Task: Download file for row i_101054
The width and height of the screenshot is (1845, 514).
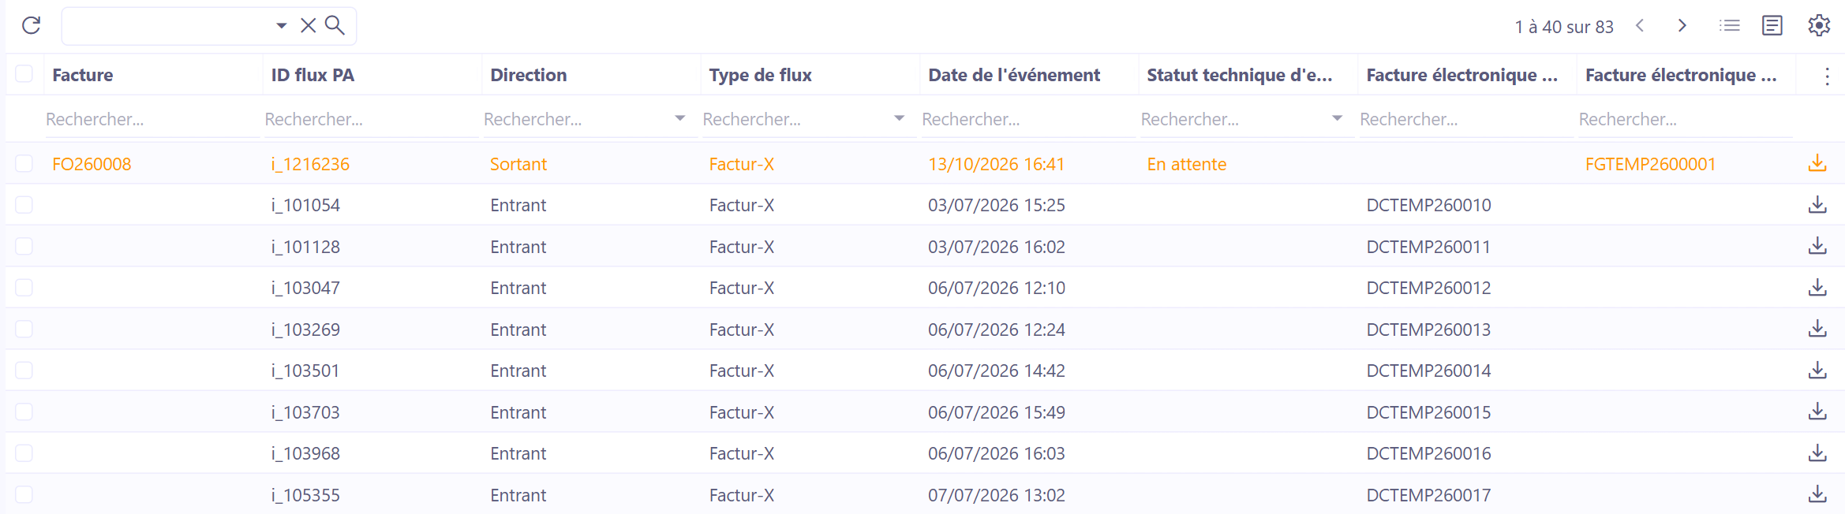Action: (1817, 205)
